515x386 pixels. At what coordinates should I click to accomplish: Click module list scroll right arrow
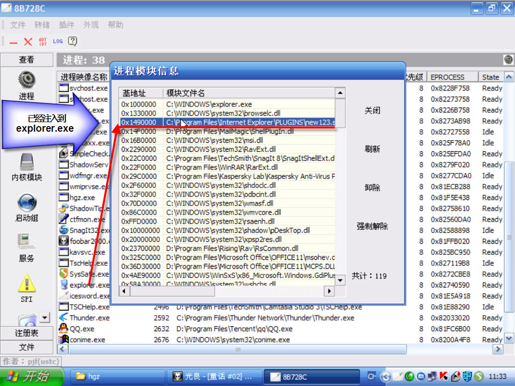click(329, 291)
